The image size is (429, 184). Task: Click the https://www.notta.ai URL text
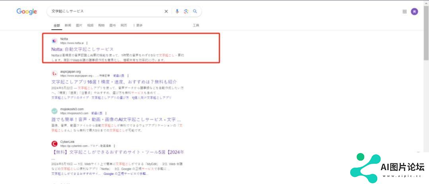point(72,43)
